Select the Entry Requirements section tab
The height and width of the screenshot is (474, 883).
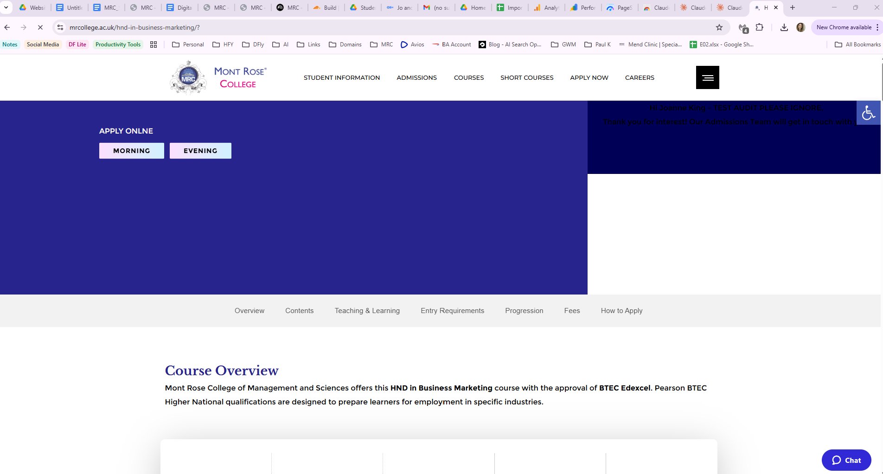click(452, 310)
